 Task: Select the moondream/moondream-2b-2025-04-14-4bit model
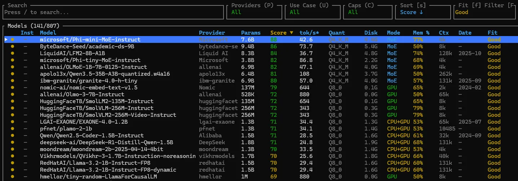[102, 149]
